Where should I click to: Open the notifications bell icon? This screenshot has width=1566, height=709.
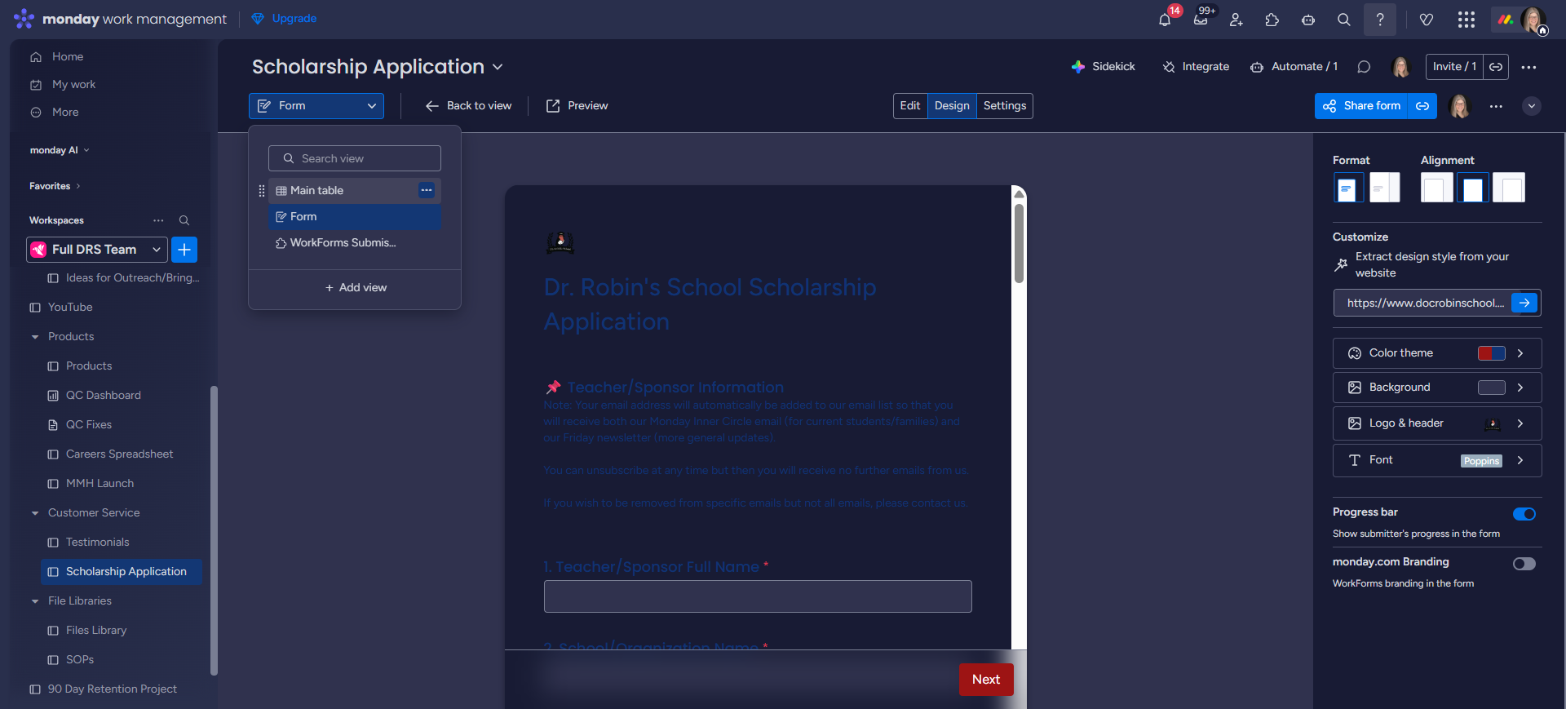[x=1165, y=20]
